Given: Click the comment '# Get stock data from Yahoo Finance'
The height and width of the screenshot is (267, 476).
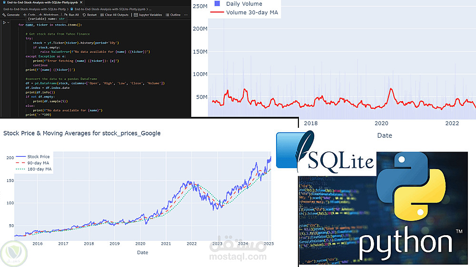Looking at the screenshot, I should 58,34.
